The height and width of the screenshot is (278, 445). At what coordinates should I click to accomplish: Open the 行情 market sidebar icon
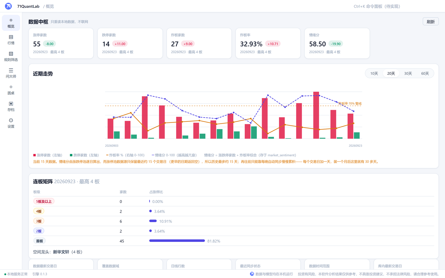click(x=11, y=39)
